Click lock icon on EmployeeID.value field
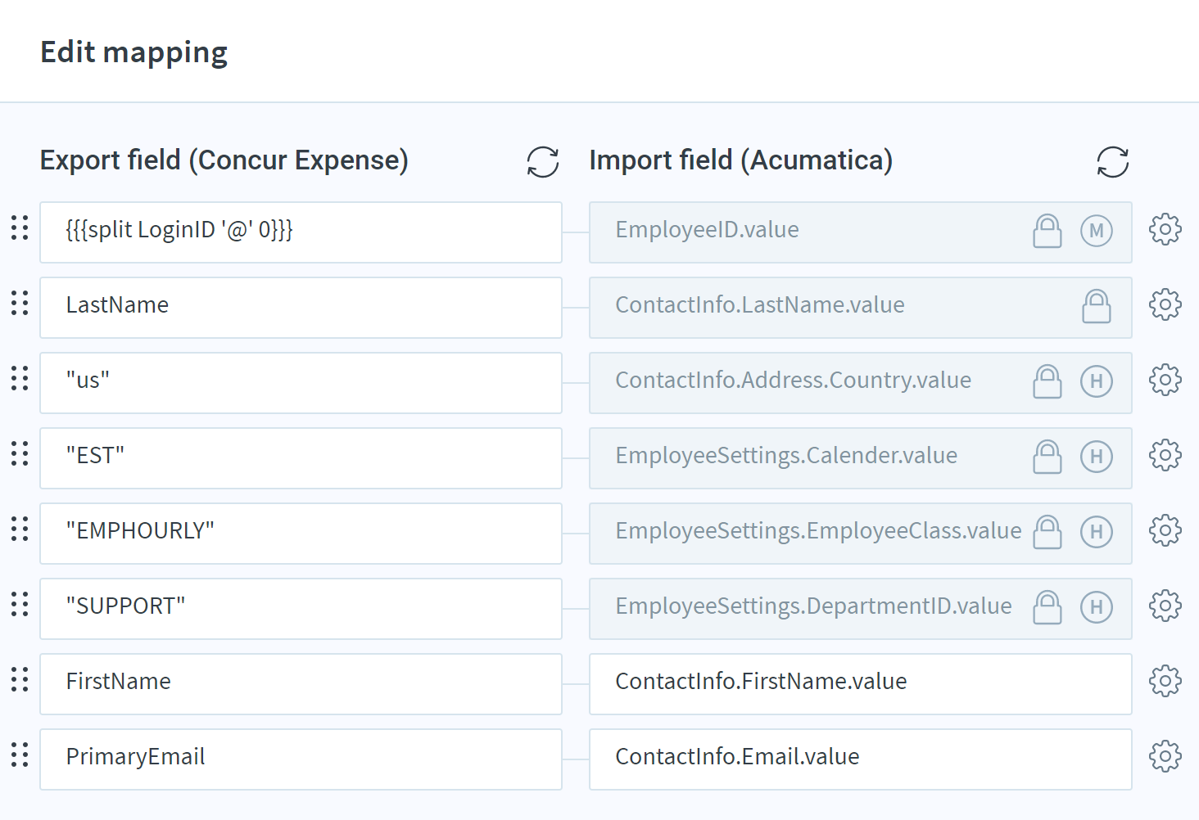1199x820 pixels. point(1047,231)
